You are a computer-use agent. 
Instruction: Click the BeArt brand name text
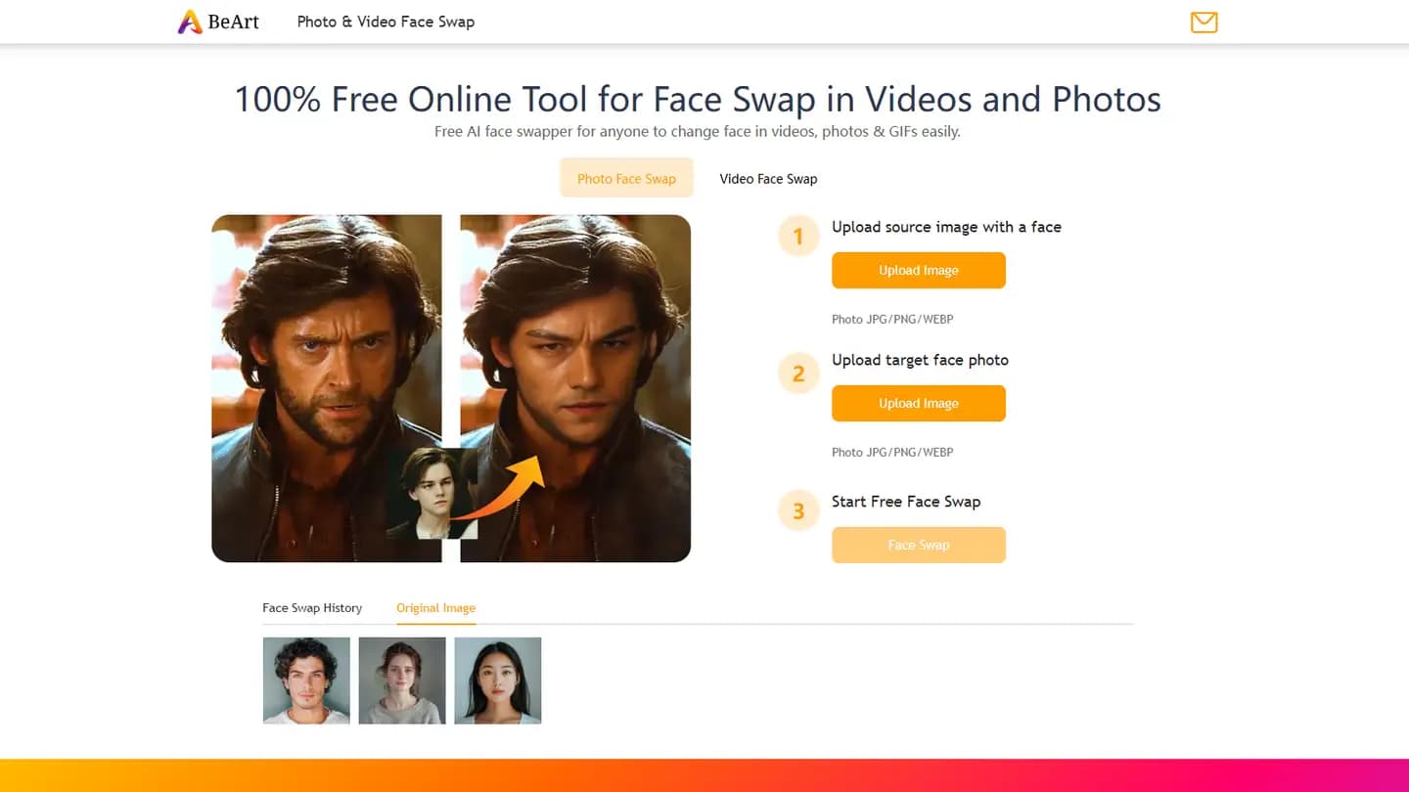[233, 22]
